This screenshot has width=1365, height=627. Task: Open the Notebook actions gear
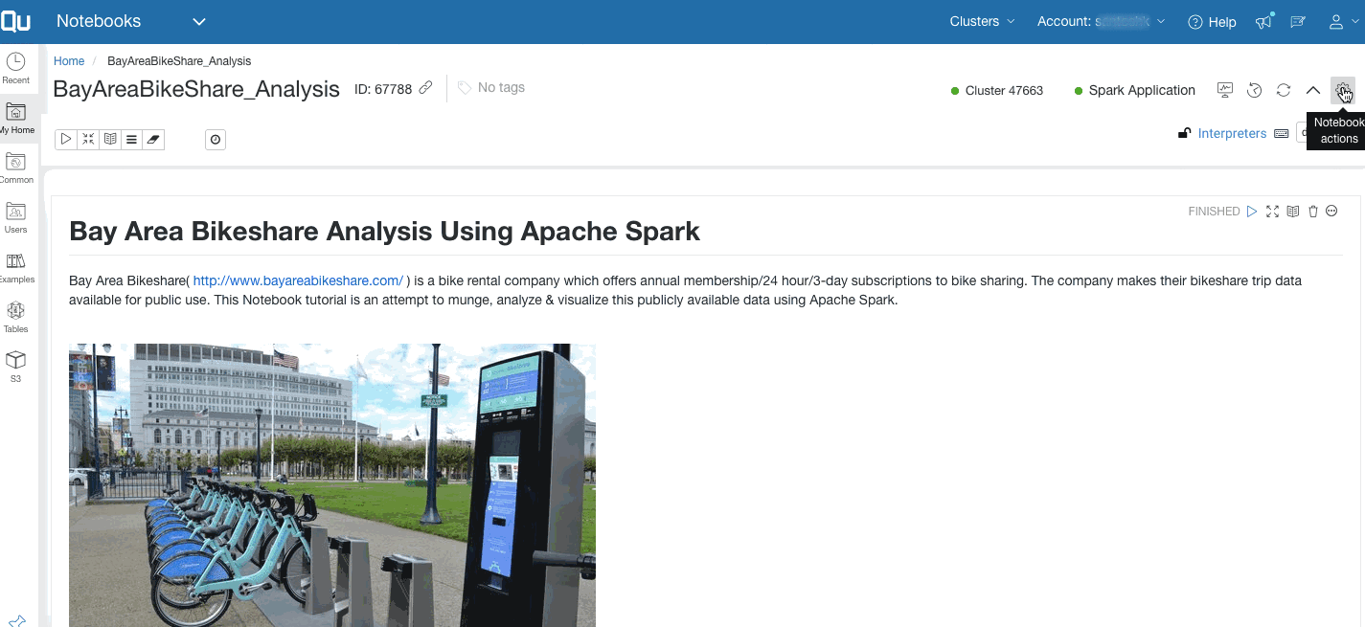point(1343,91)
